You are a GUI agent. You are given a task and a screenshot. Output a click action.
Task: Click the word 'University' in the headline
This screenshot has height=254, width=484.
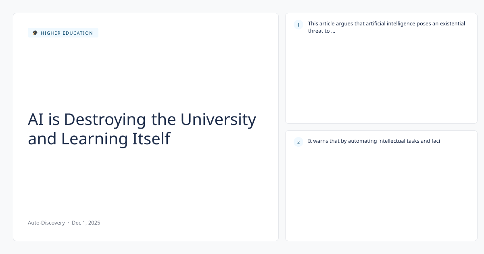[218, 119]
